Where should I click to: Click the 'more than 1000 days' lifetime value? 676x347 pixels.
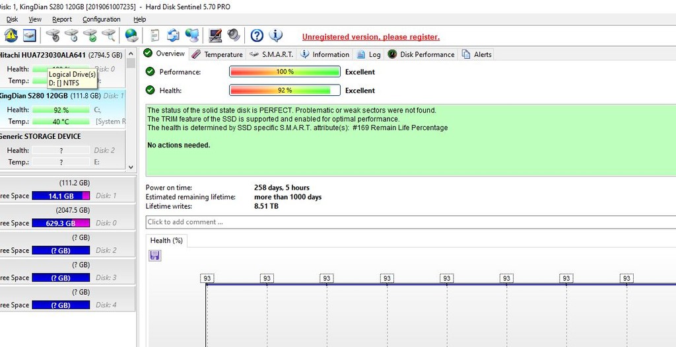288,197
